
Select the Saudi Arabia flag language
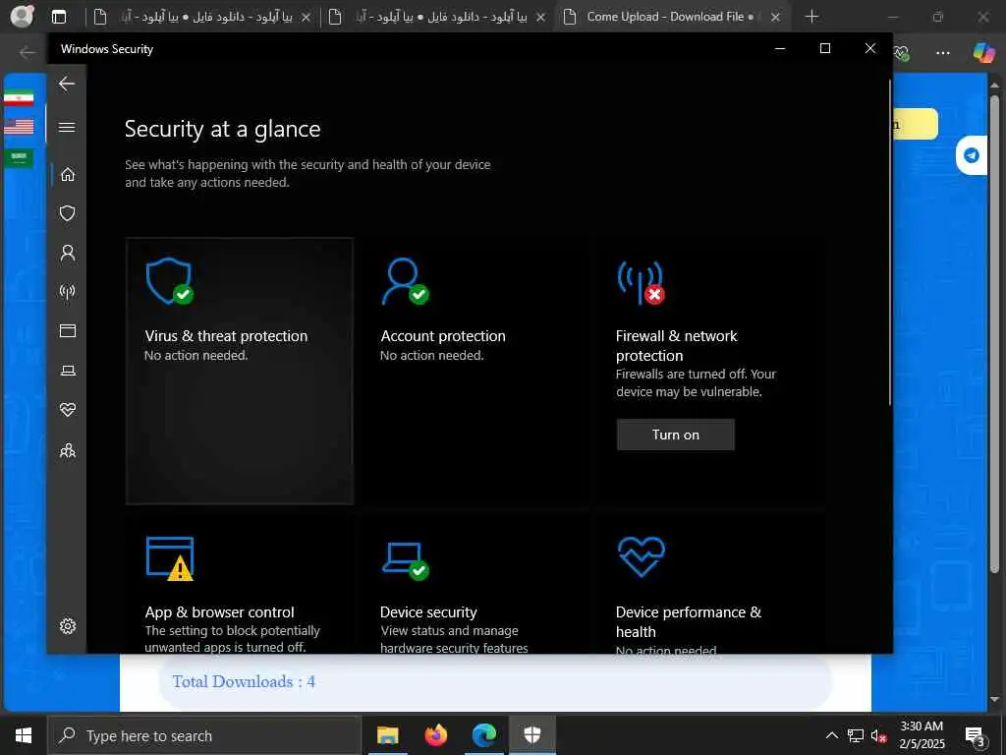click(19, 157)
